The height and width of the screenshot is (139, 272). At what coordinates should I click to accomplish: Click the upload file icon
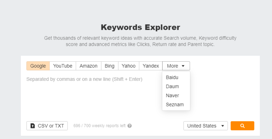coord(33,126)
